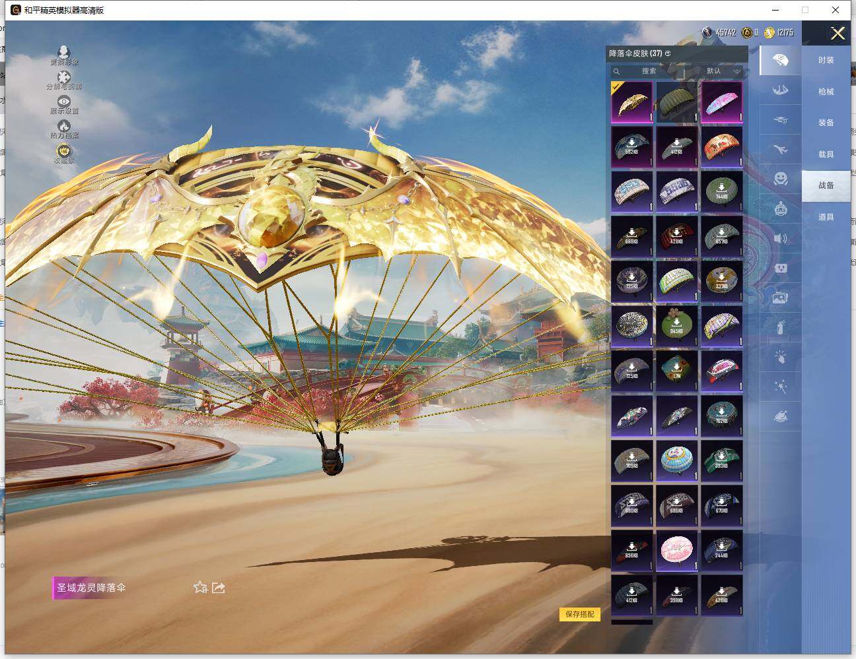Download the 686KB parachute skin
This screenshot has height=659, width=856.
[x=677, y=505]
